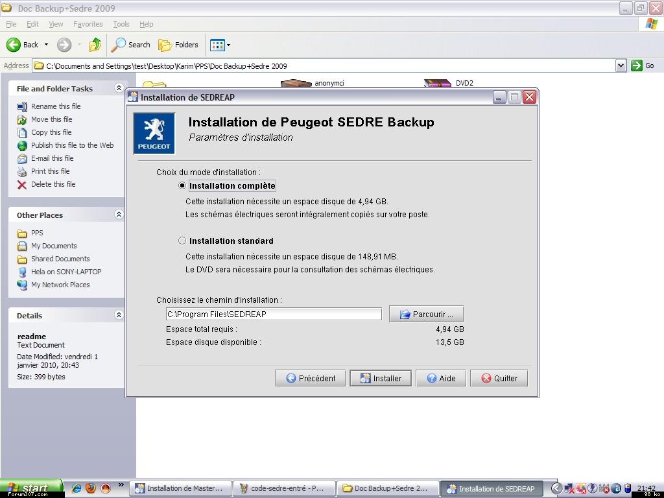The image size is (664, 498).
Task: Click Delete this file
Action: [46, 184]
